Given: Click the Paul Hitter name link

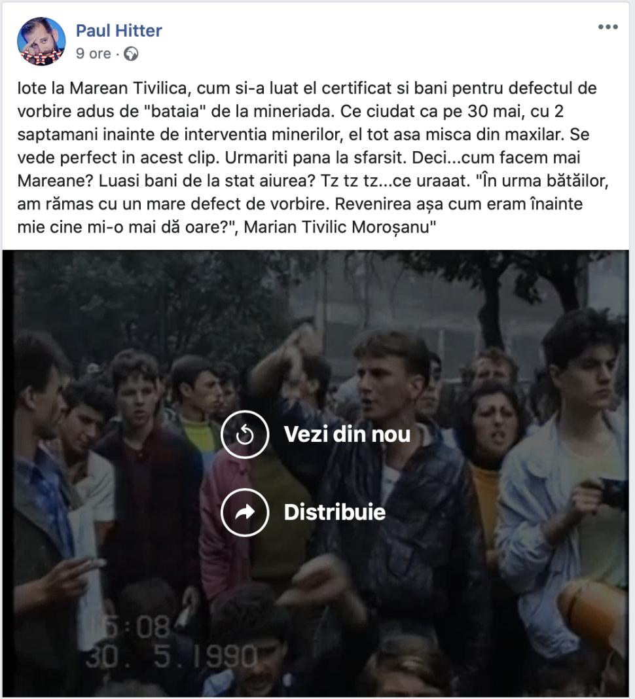Looking at the screenshot, I should (x=118, y=30).
